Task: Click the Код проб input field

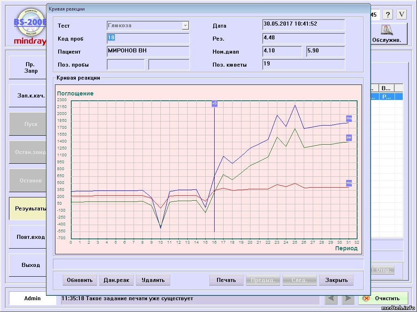Action: coord(148,39)
